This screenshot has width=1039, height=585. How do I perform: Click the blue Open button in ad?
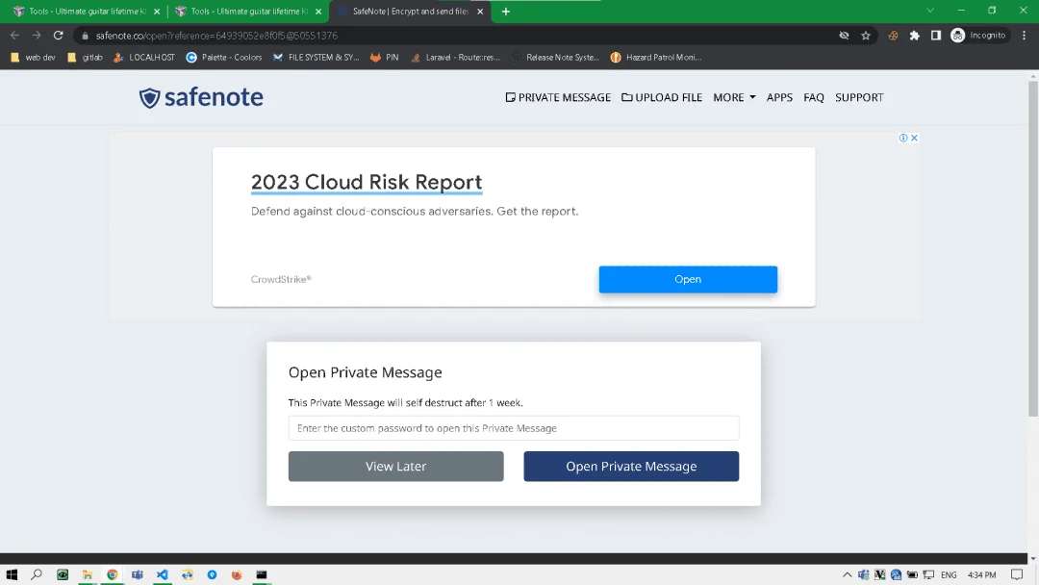[688, 280]
